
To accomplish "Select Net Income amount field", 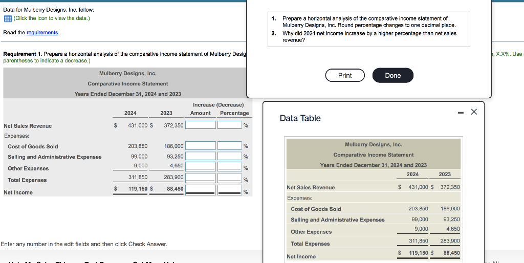I will (x=201, y=190).
